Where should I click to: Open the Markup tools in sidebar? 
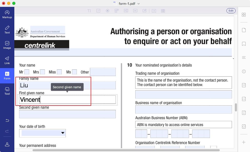[x=7, y=15]
